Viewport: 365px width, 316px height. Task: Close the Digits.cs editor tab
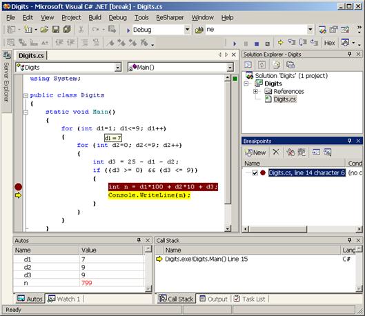234,55
